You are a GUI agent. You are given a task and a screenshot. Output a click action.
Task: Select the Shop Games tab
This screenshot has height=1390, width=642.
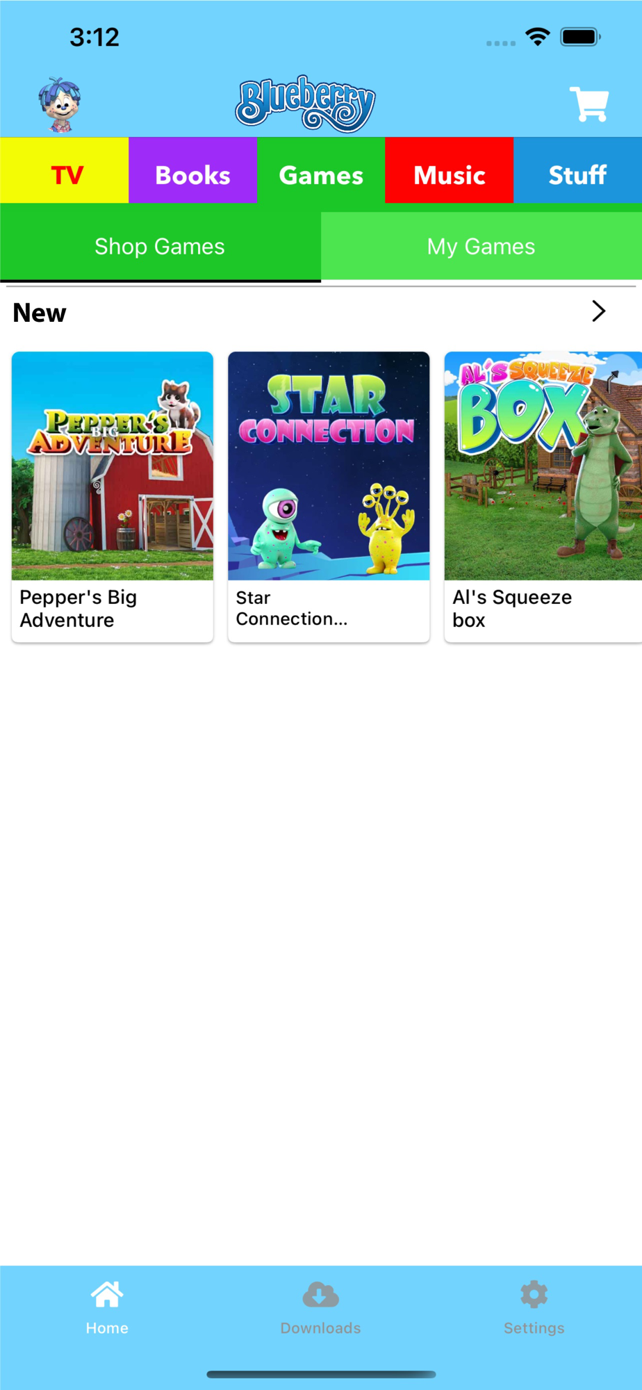[x=160, y=247]
